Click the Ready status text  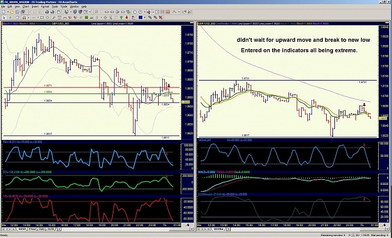[x=4, y=236]
